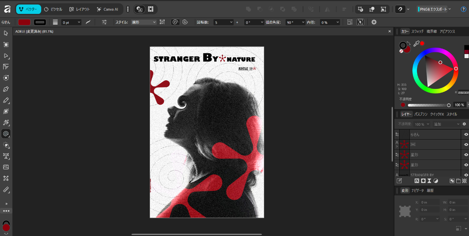The width and height of the screenshot is (469, 236).
Task: Click the snapping magnet icon
Action: [401, 9]
